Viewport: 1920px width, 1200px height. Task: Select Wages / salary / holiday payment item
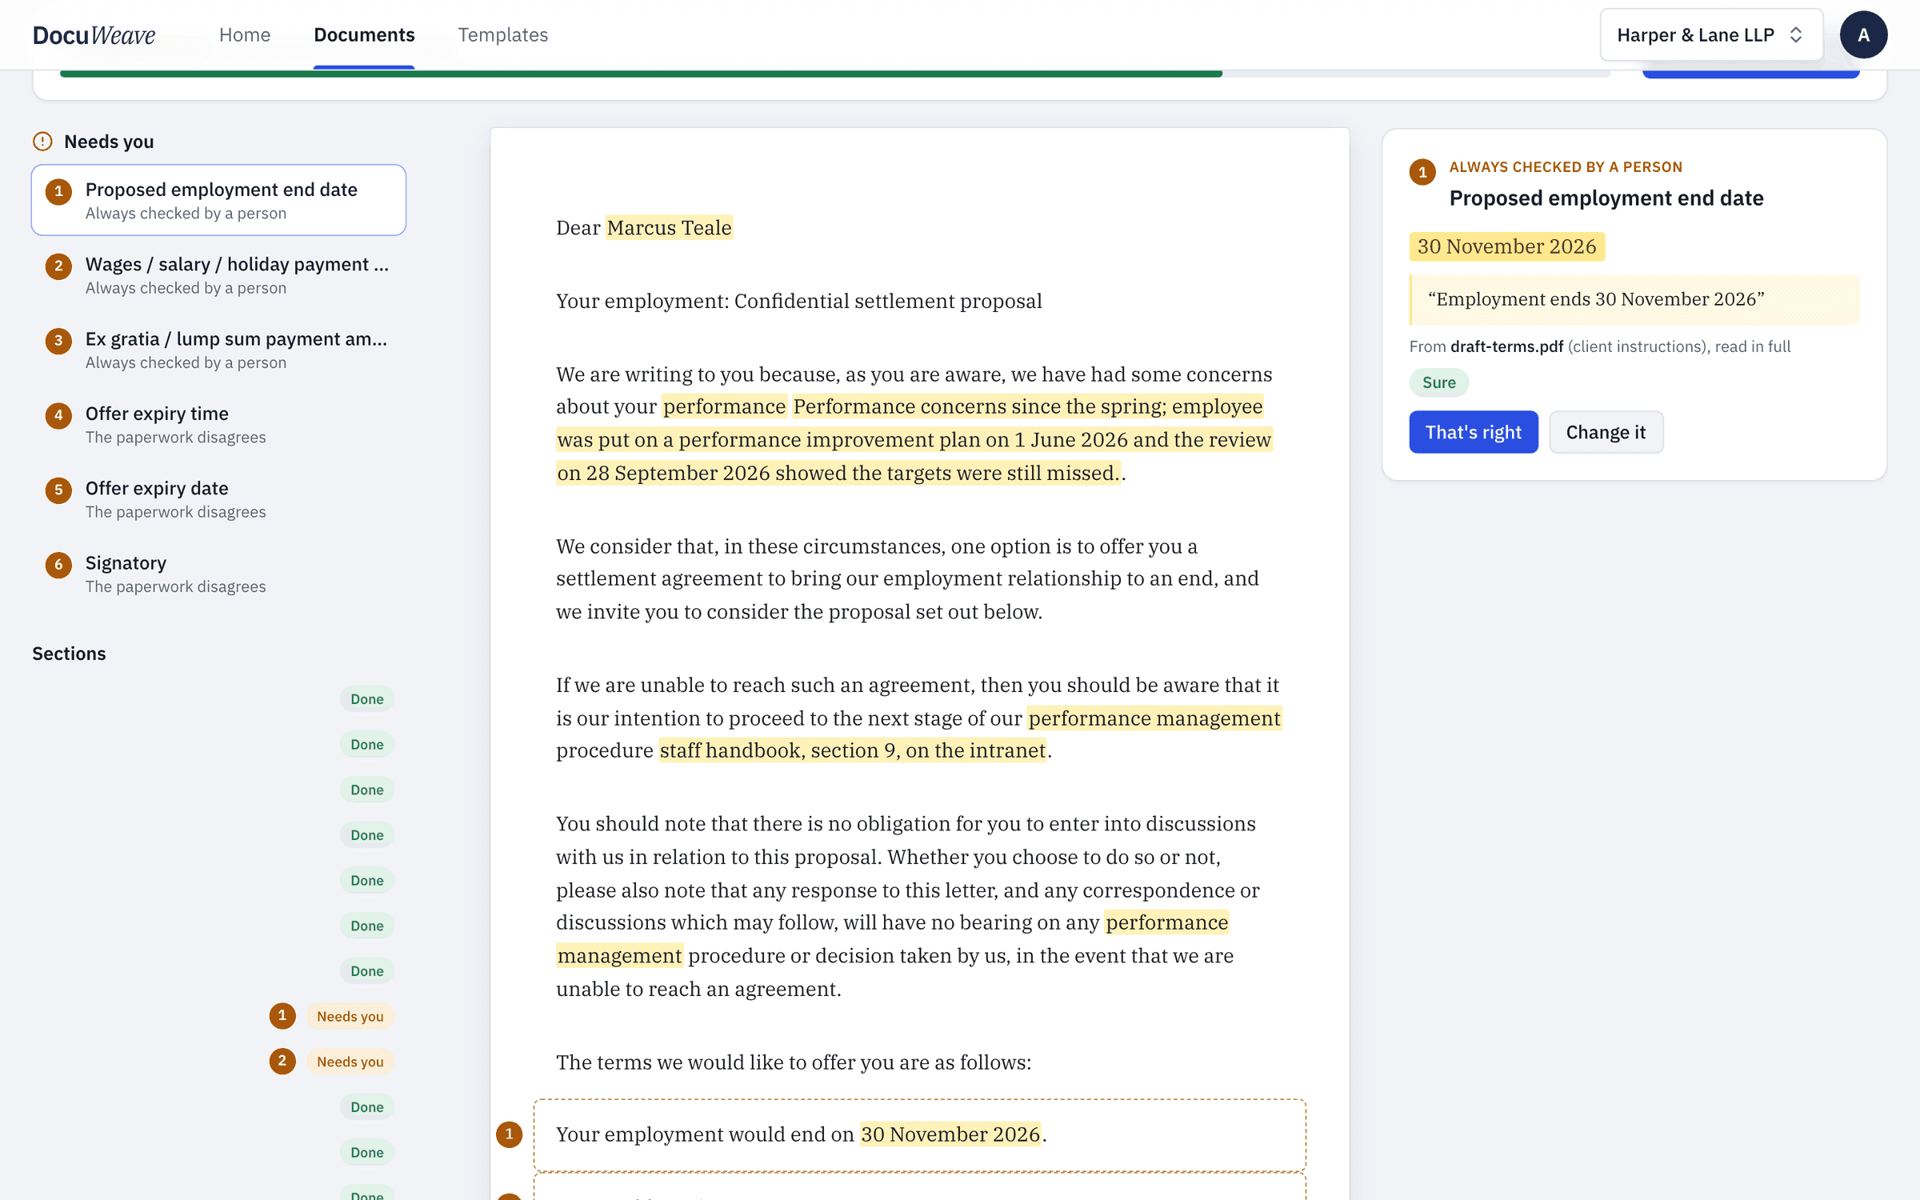[218, 274]
